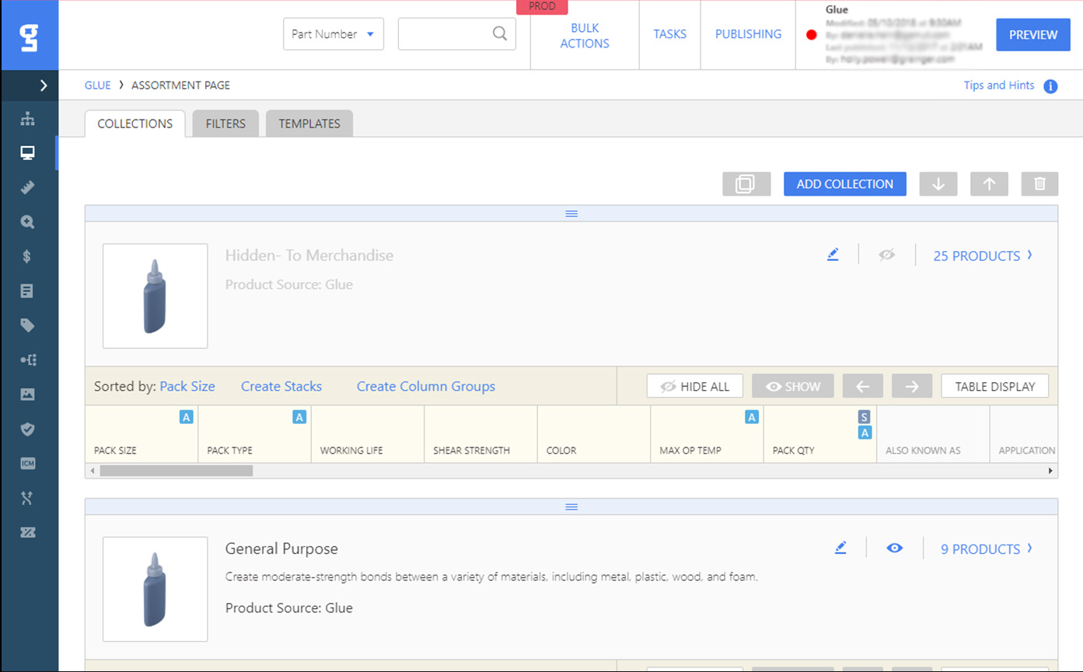
Task: Click the duplicate collection icon button
Action: [x=746, y=184]
